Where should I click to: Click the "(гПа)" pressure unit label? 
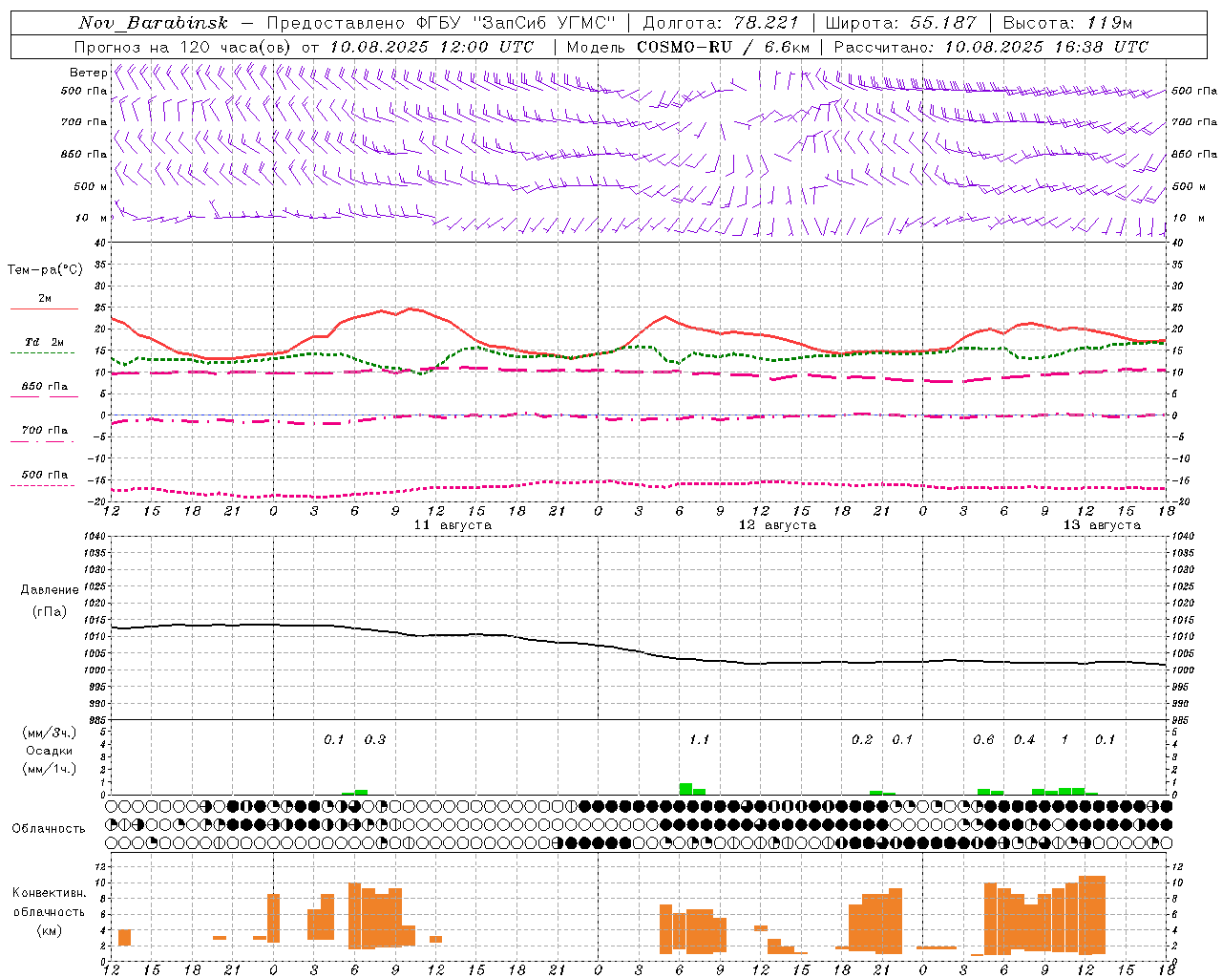50,611
